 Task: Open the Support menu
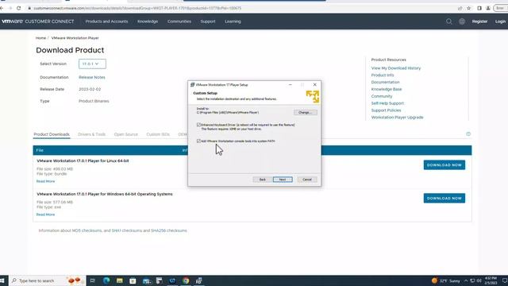pyautogui.click(x=208, y=21)
